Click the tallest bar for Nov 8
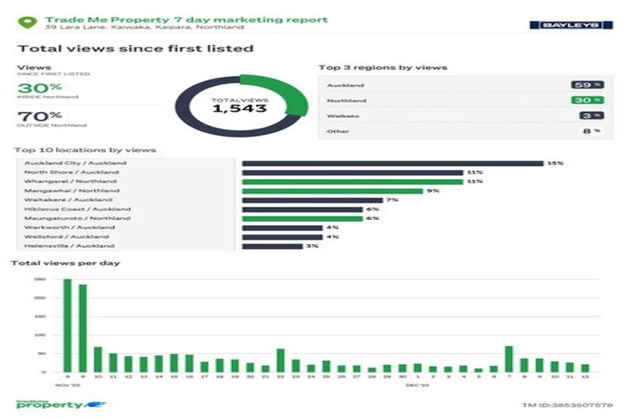 click(x=67, y=326)
